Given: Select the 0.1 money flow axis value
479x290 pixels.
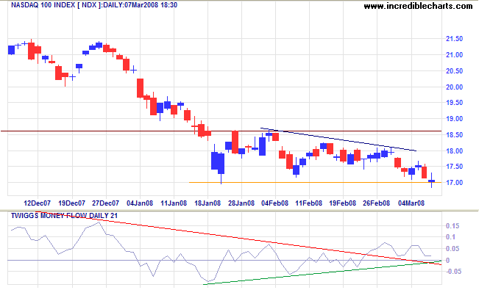Looking at the screenshot, I should click(450, 237).
